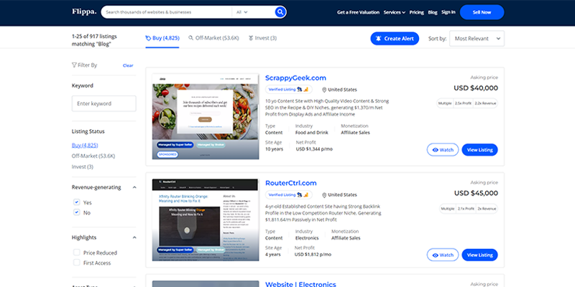Open the ScrappyGeek.com thumbnail image

[x=206, y=116]
